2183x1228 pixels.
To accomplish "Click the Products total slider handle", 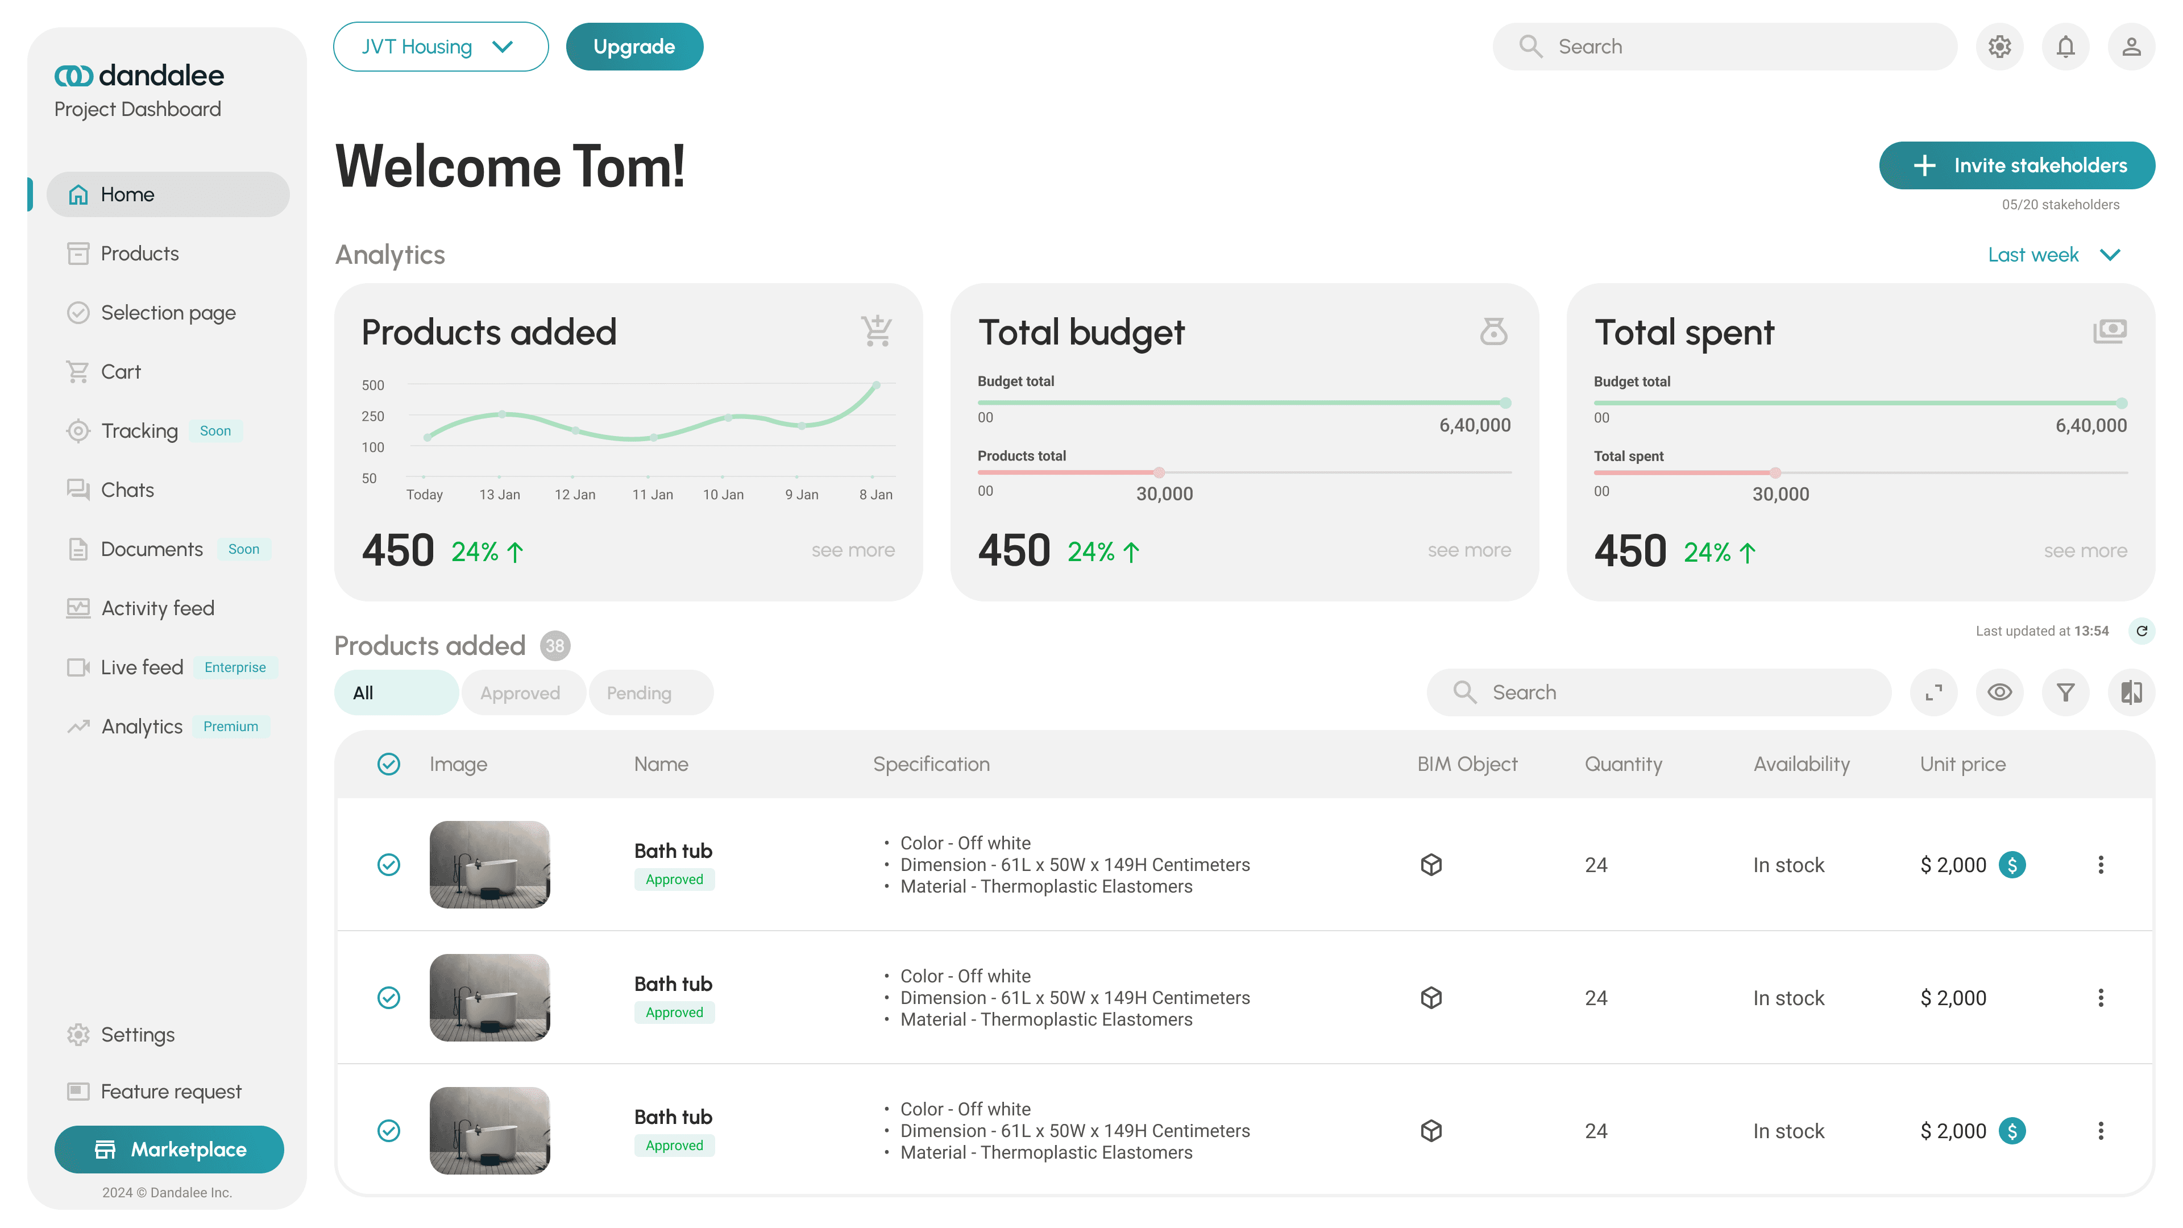I will click(1159, 472).
